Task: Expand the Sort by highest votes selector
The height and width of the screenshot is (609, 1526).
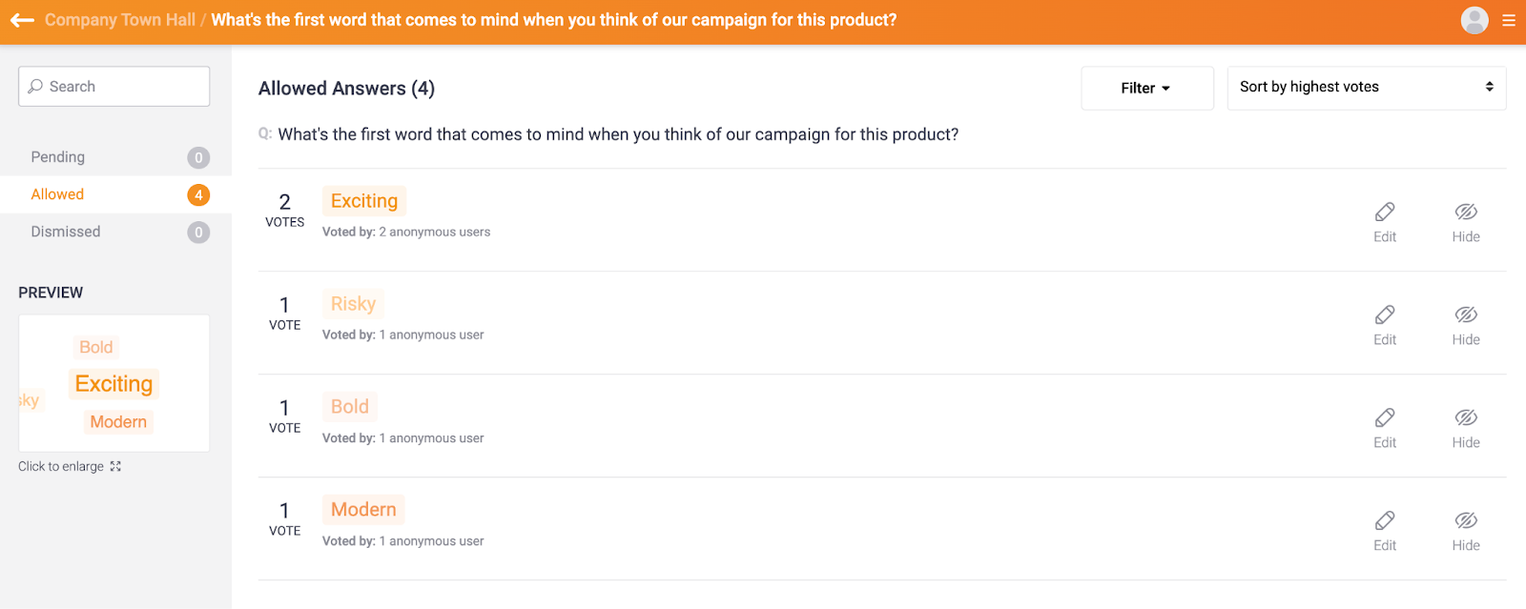Action: 1366,88
